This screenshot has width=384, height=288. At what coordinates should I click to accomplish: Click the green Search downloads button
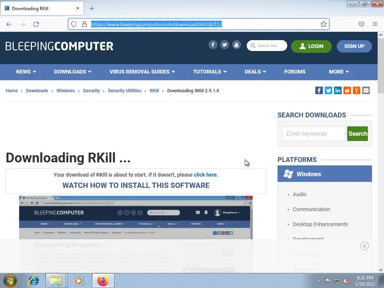357,133
